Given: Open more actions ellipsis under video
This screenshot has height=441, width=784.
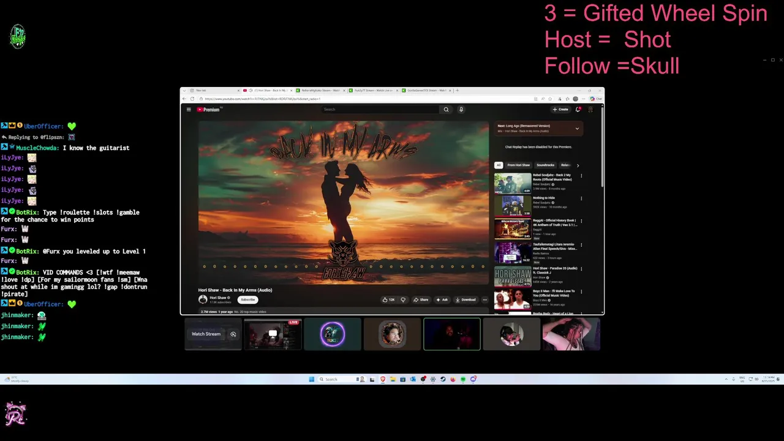Looking at the screenshot, I should [x=484, y=300].
